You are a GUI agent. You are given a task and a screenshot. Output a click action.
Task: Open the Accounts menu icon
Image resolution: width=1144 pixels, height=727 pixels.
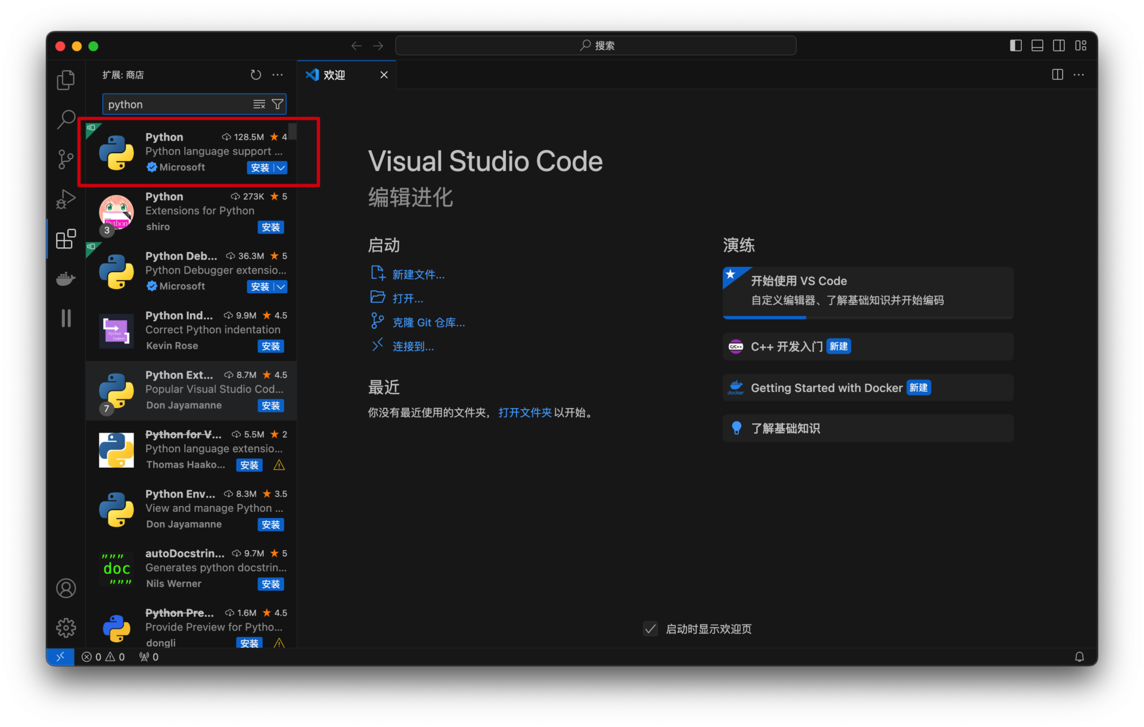click(66, 588)
